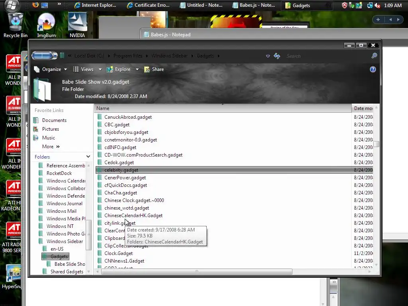Select the en-US folder in the tree
Viewport: 408px width, 306px height.
point(57,249)
